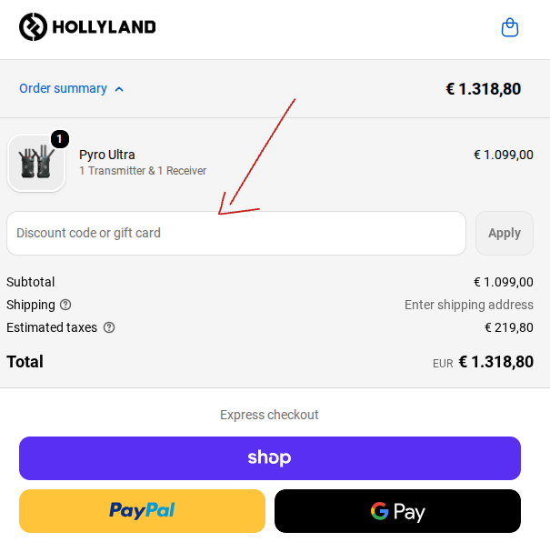Click the Enter shipping address text
The image size is (550, 542).
tap(469, 305)
